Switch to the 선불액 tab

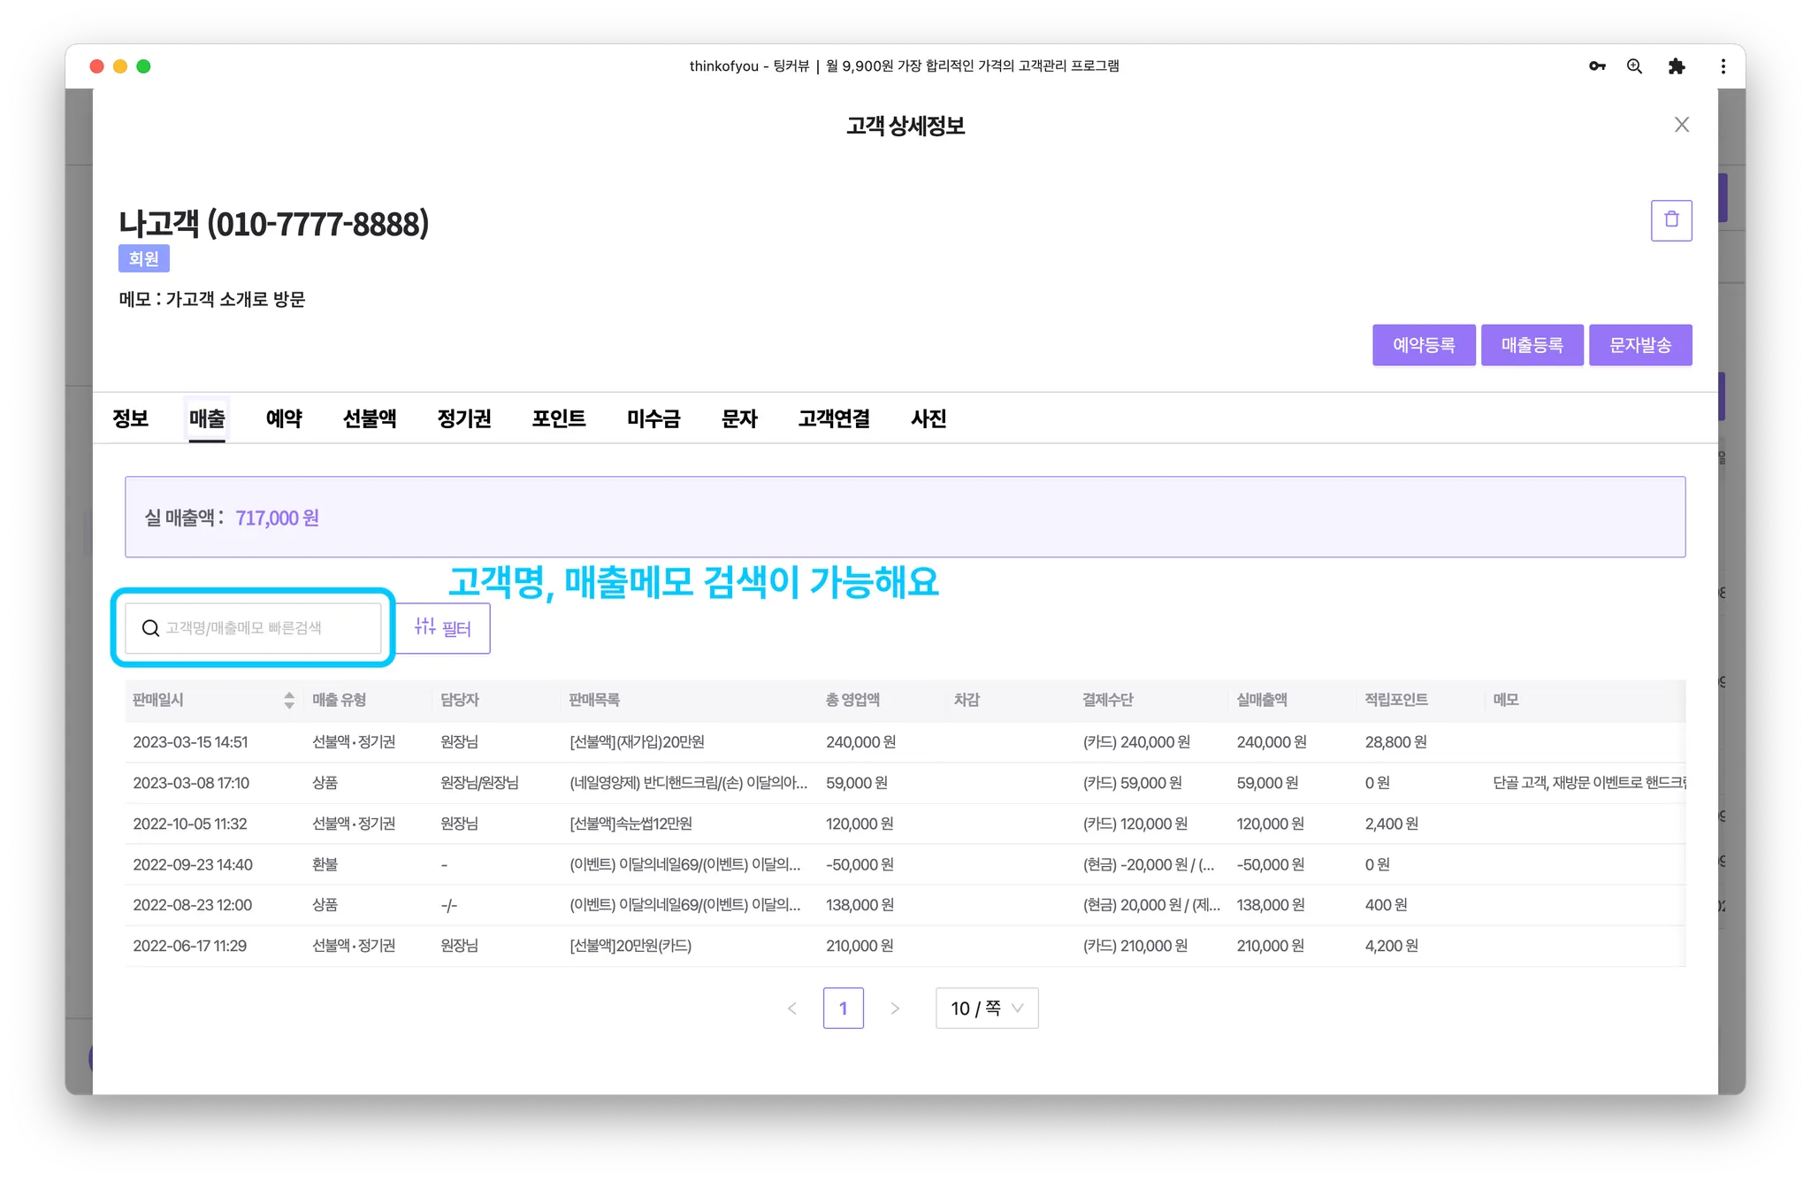[370, 418]
